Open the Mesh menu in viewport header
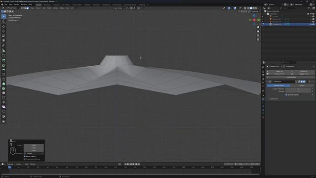 coord(49,8)
